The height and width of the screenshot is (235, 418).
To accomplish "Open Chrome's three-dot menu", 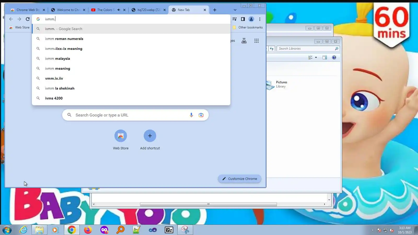I will pyautogui.click(x=260, y=19).
